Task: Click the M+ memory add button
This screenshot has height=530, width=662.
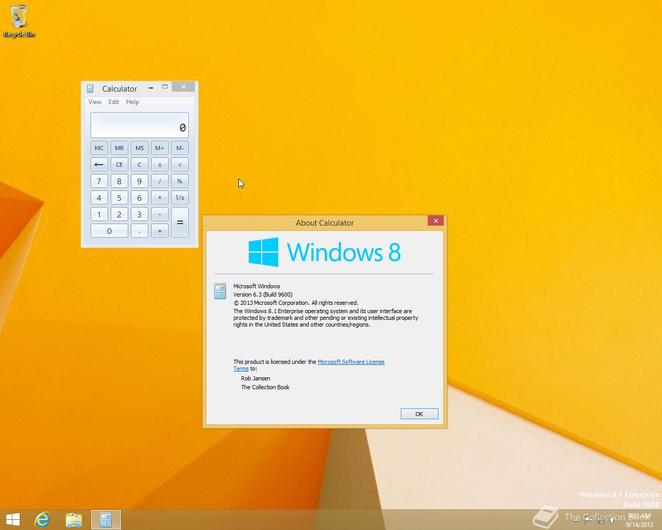Action: 160,148
